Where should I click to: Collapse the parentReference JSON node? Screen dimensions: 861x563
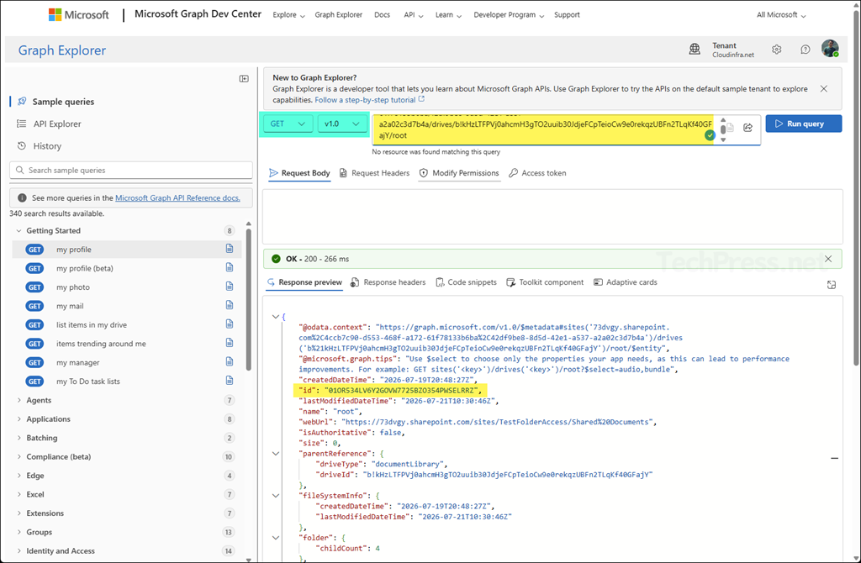tap(276, 454)
